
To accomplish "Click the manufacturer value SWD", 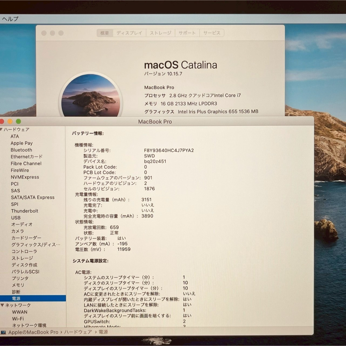I will pyautogui.click(x=149, y=156).
